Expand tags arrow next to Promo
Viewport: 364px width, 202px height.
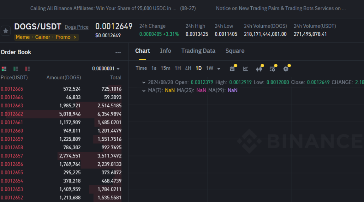[x=75, y=37]
